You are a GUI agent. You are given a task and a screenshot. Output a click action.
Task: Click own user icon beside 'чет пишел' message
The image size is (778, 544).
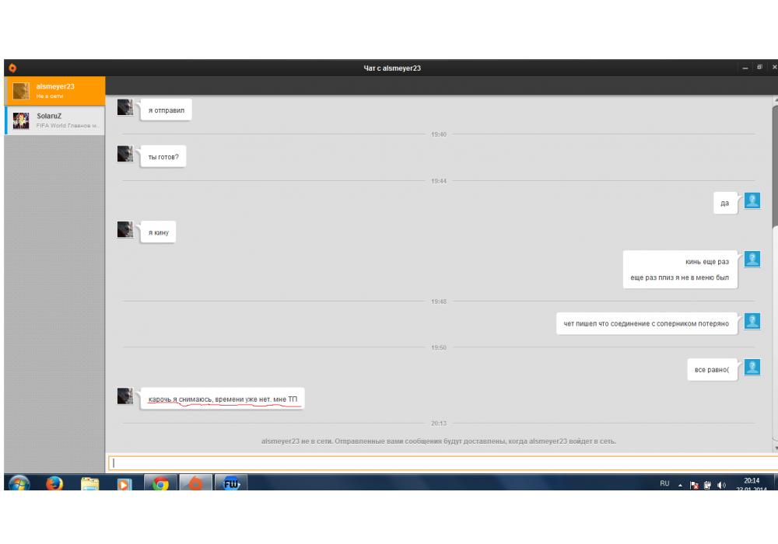(752, 321)
